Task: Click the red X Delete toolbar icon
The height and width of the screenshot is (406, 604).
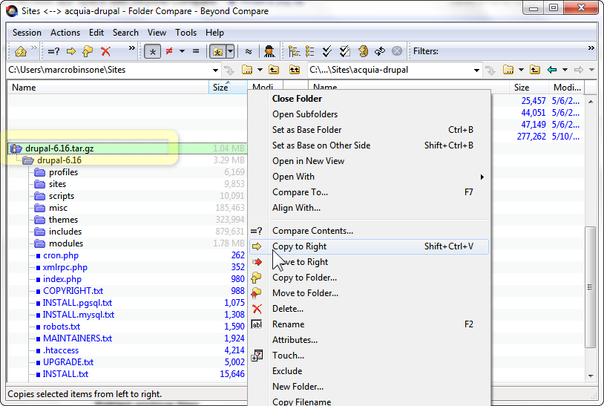Action: (105, 51)
